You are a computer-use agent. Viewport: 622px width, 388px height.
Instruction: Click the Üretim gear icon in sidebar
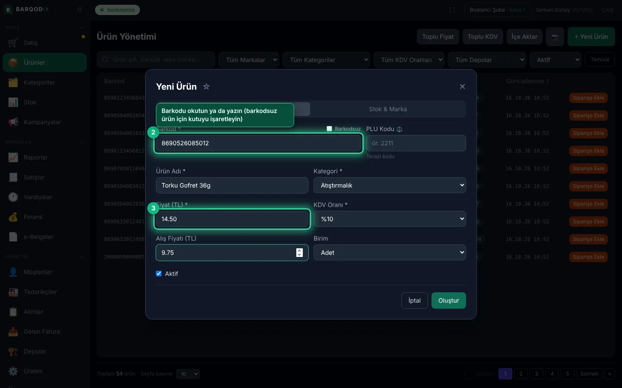[13, 371]
